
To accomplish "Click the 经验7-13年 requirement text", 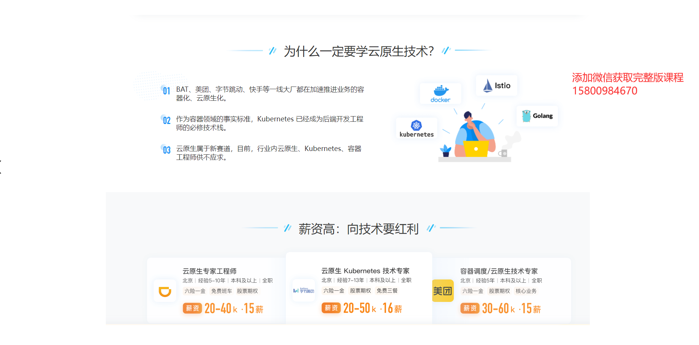I will click(350, 280).
